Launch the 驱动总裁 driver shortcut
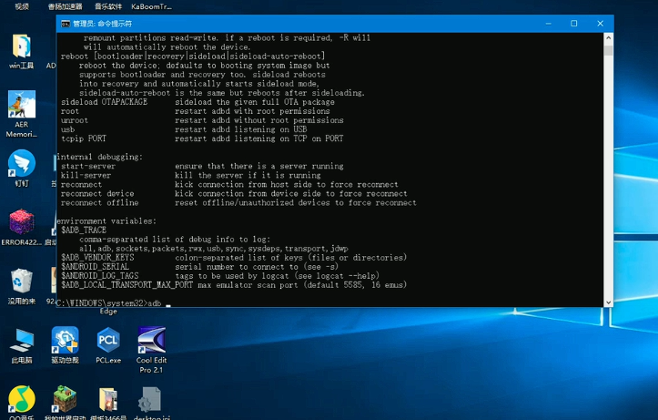 (65, 340)
